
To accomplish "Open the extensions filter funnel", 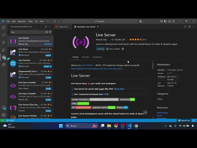I will pyautogui.click(x=50, y=32).
